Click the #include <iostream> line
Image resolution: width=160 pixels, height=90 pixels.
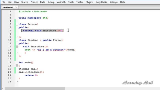click(33, 11)
